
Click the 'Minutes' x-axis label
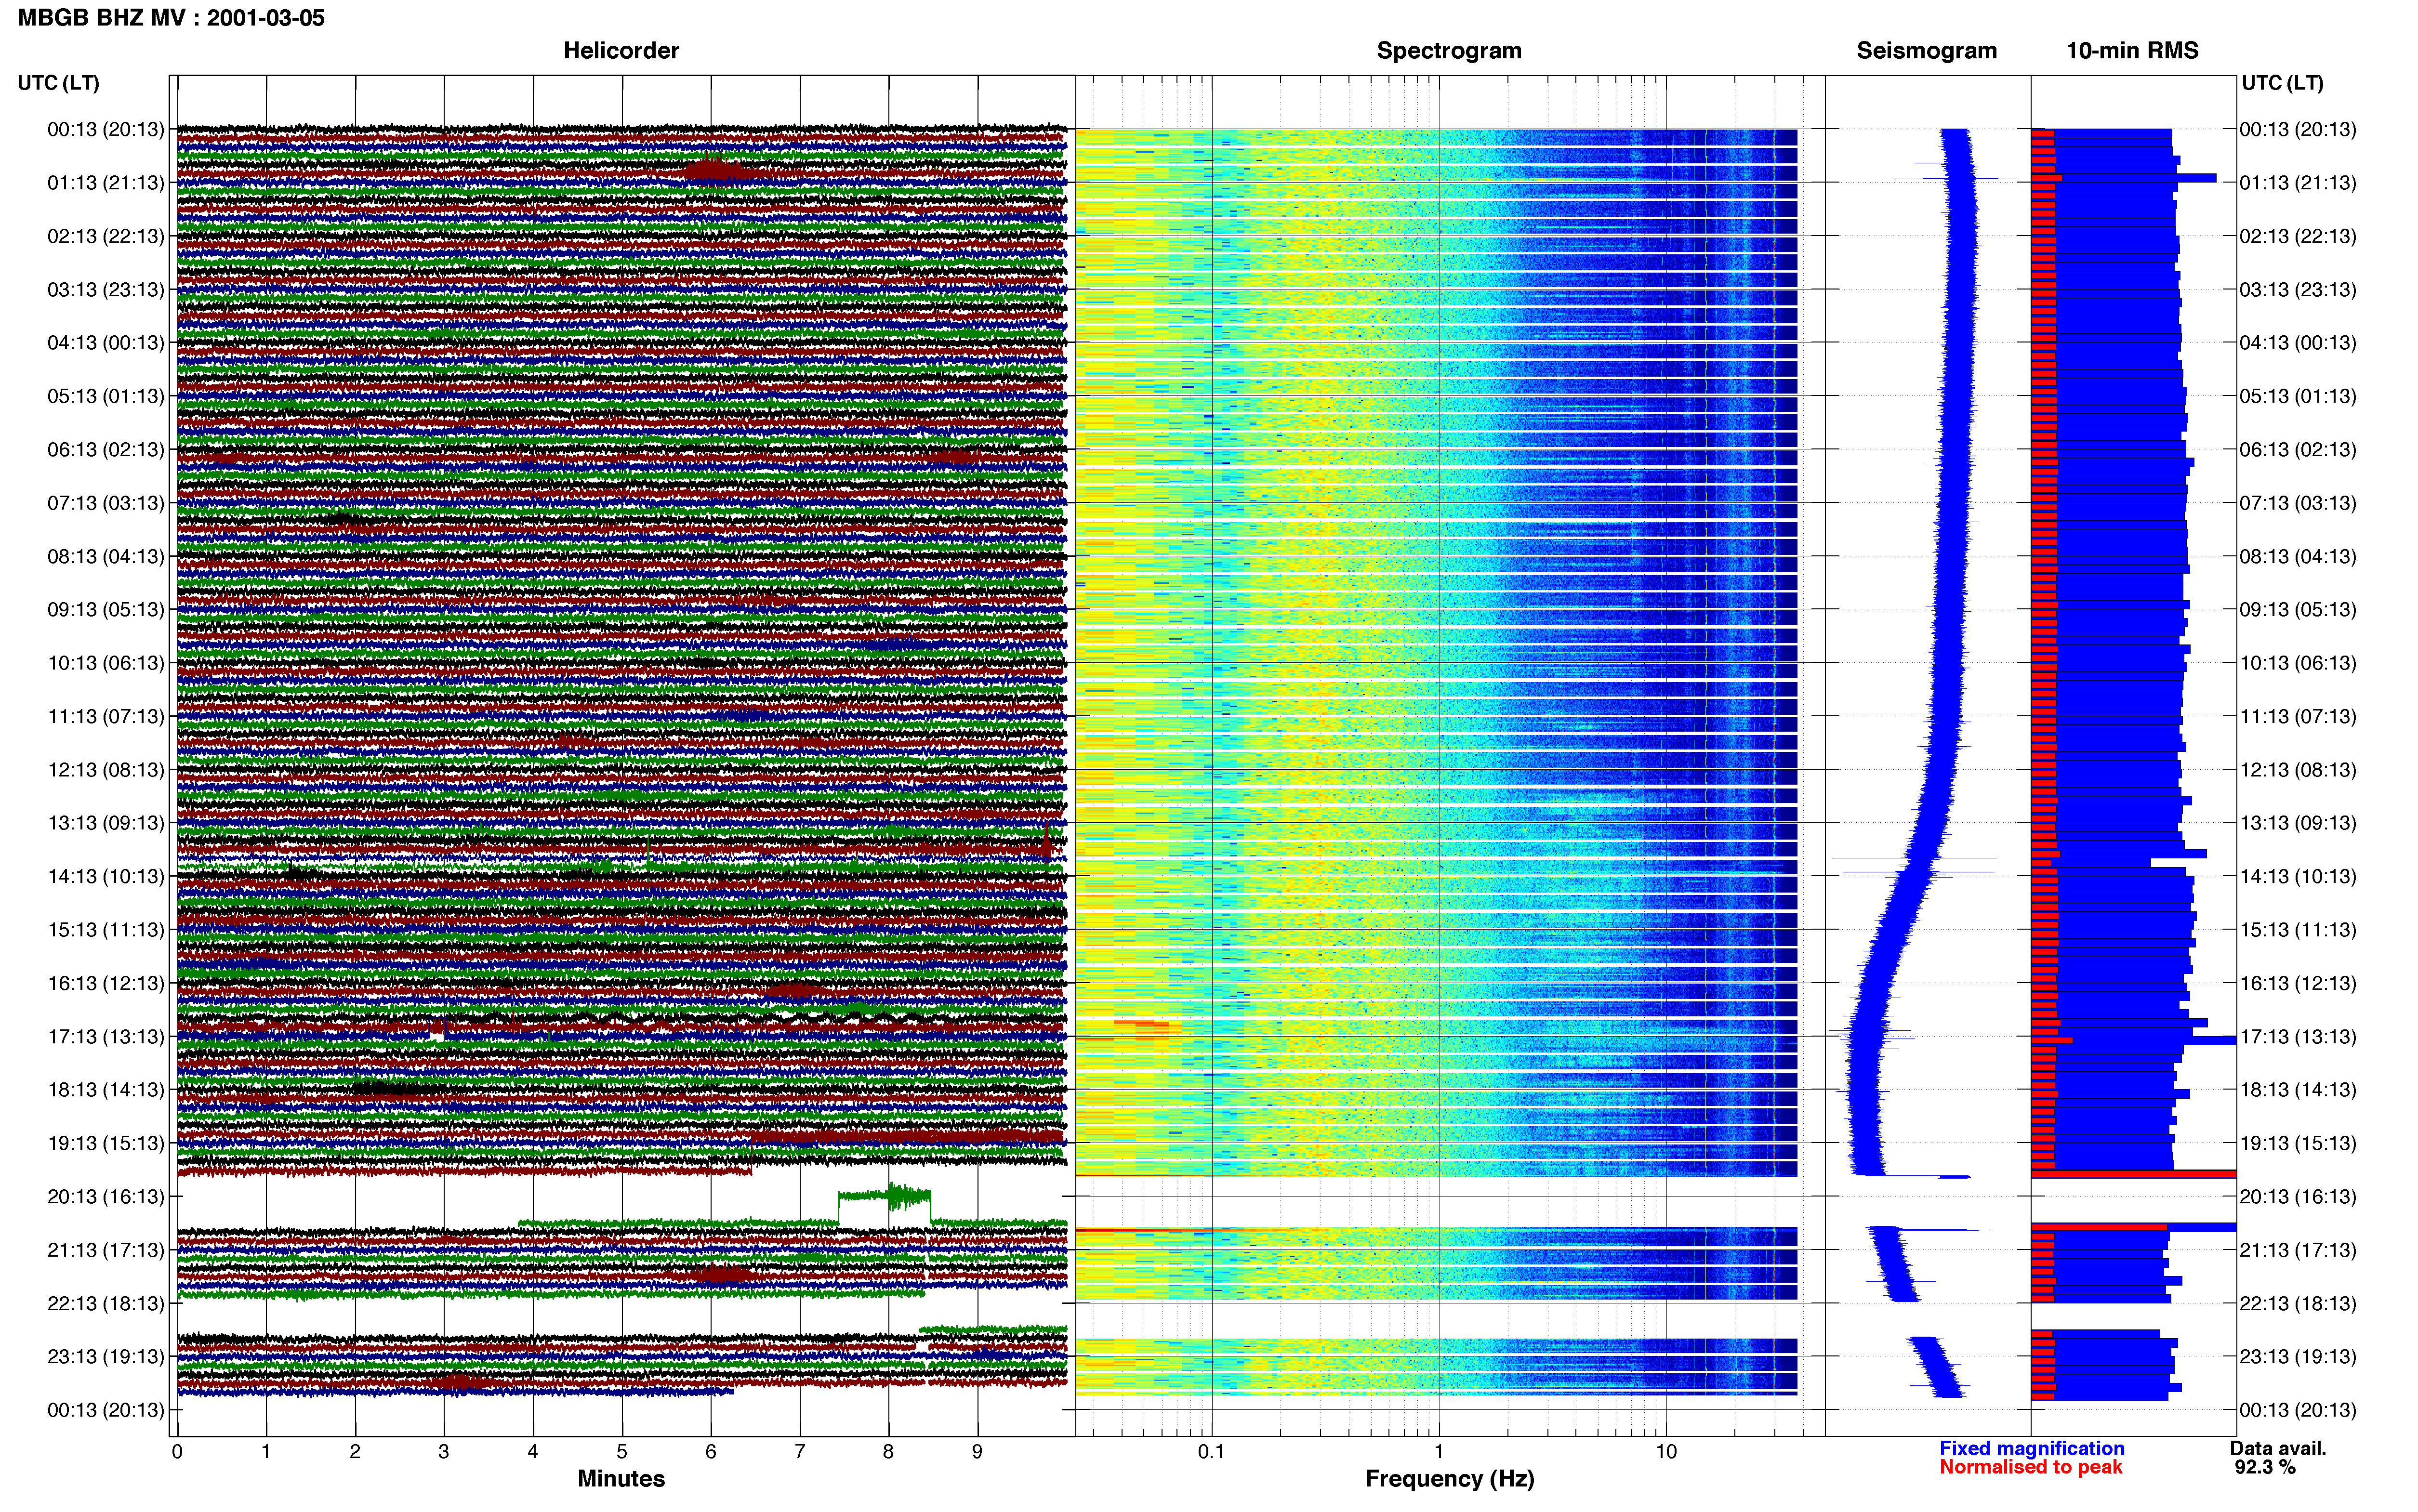coord(621,1479)
